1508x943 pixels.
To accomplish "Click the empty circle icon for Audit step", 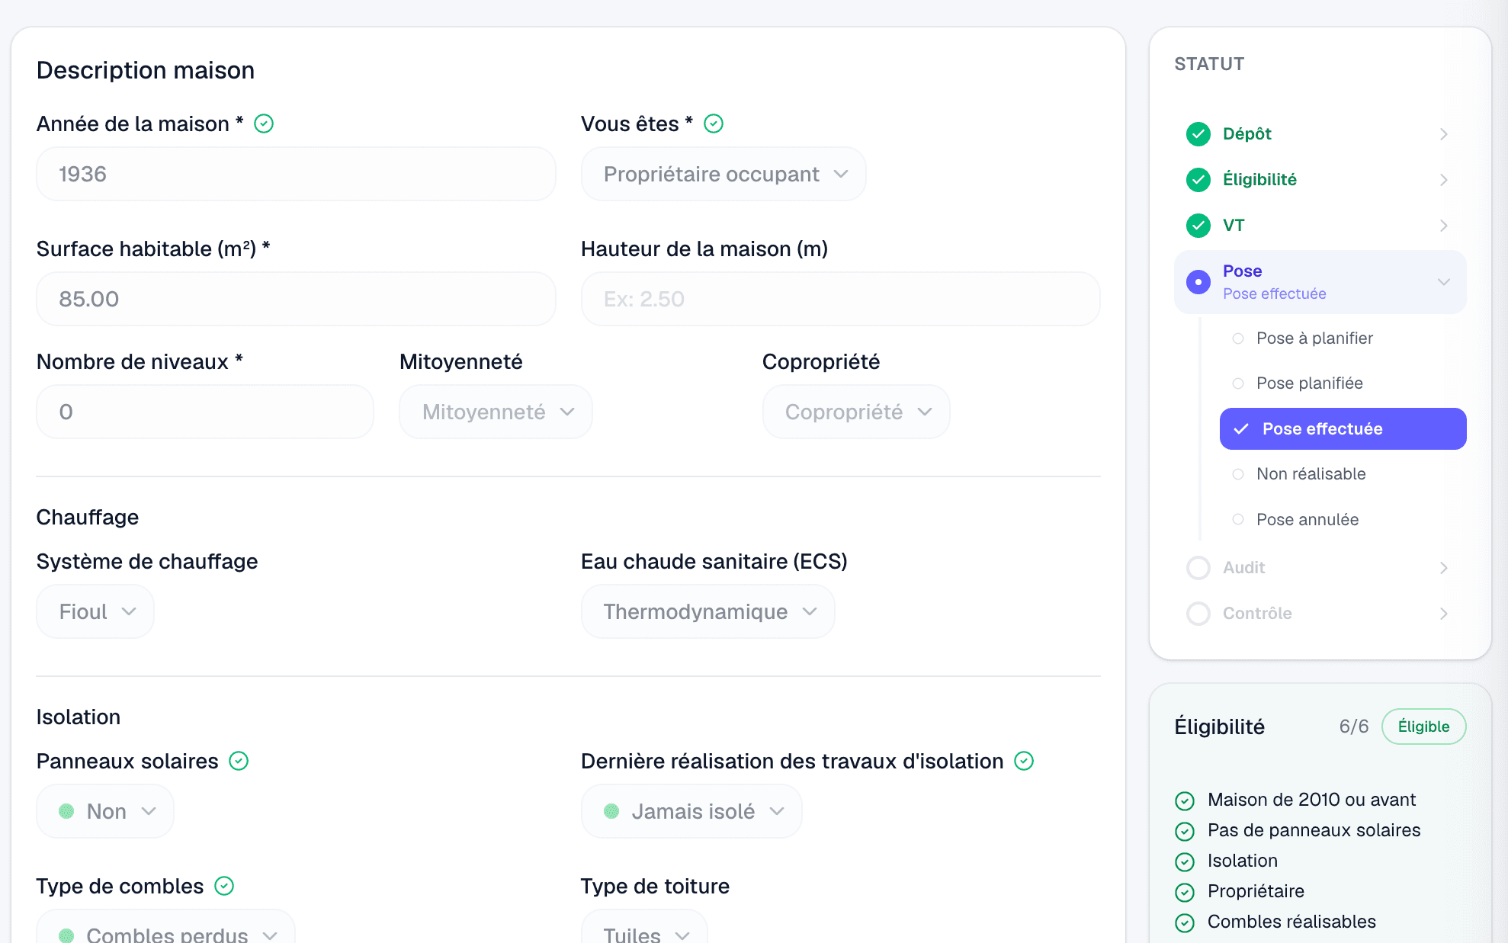I will pos(1198,568).
